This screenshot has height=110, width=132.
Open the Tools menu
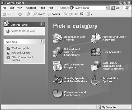[x=42, y=8]
